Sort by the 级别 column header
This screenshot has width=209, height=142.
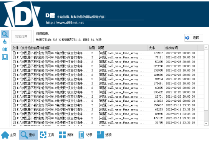click(92, 48)
